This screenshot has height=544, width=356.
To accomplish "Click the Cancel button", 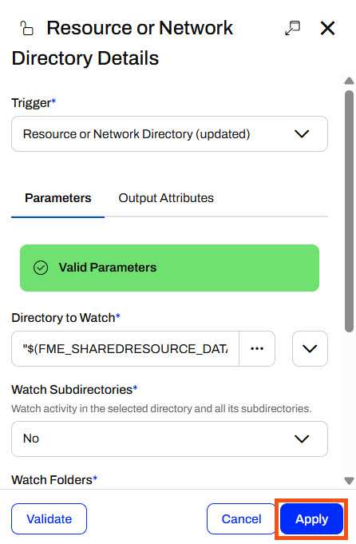I will point(241,519).
